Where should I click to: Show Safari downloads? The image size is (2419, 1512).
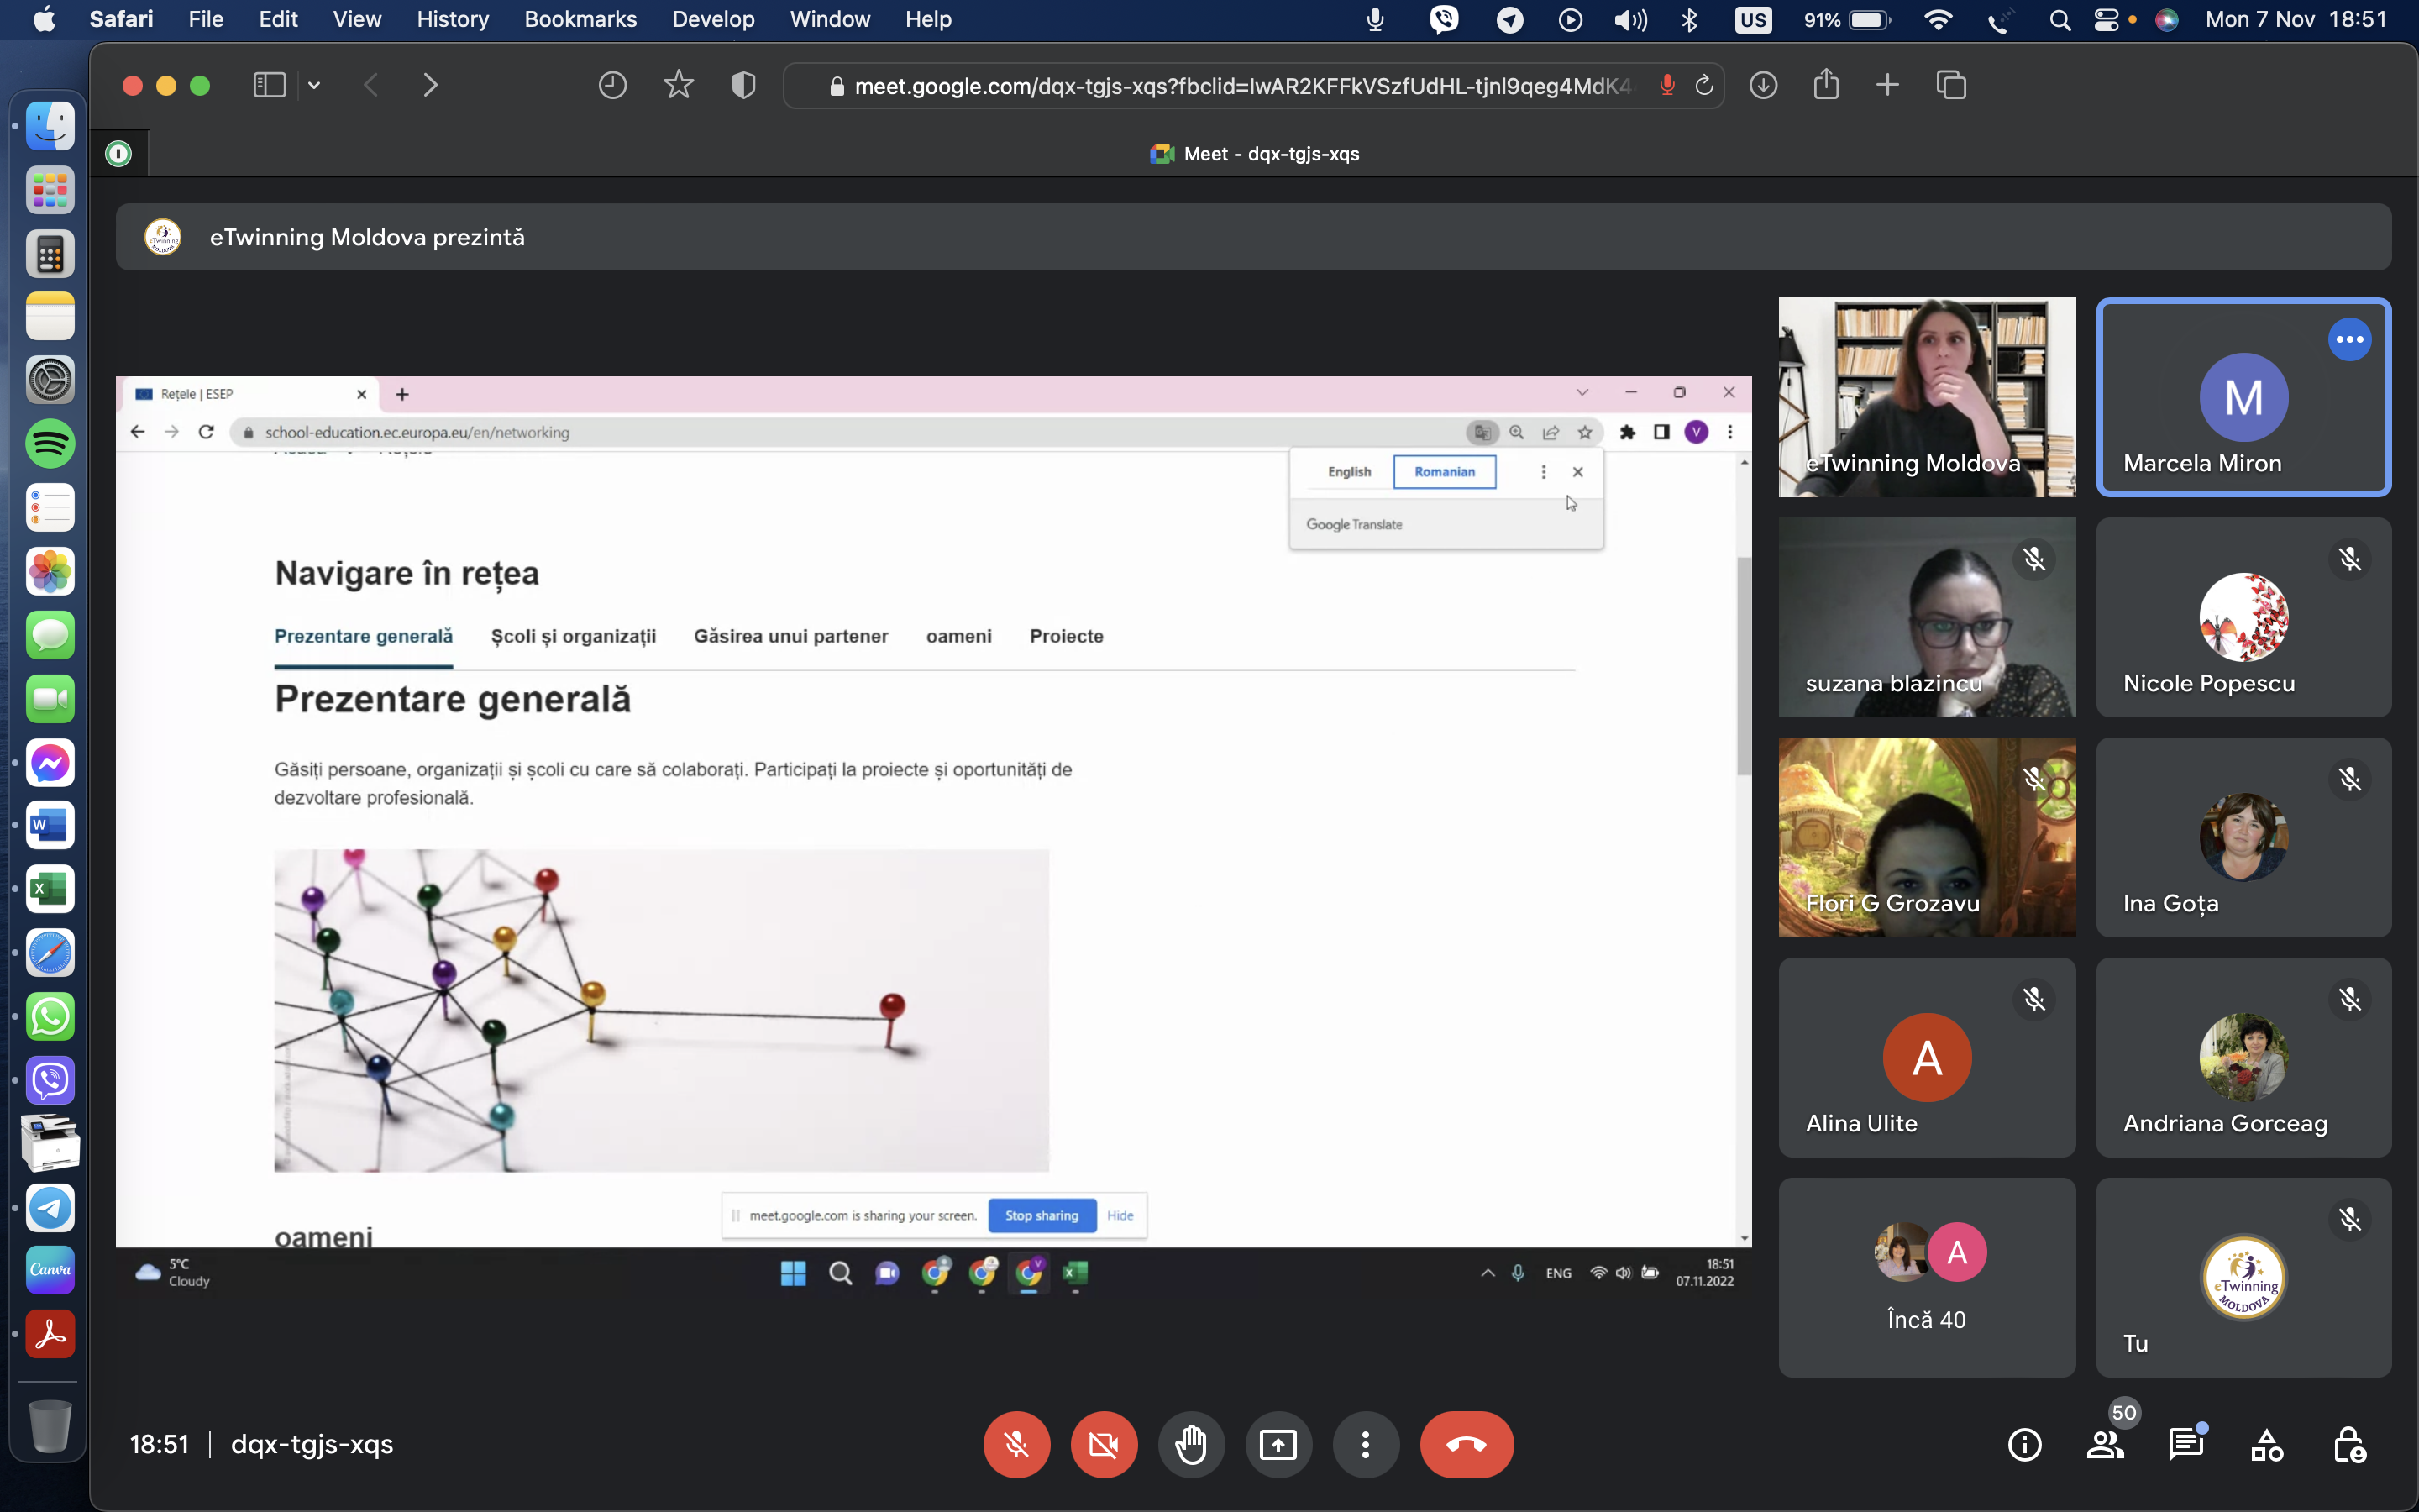pos(1763,85)
